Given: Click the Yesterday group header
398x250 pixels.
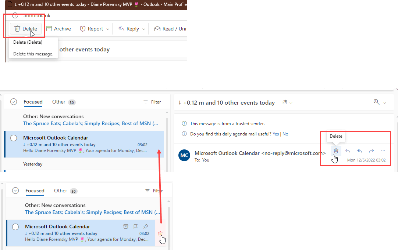Looking at the screenshot, I should (33, 164).
